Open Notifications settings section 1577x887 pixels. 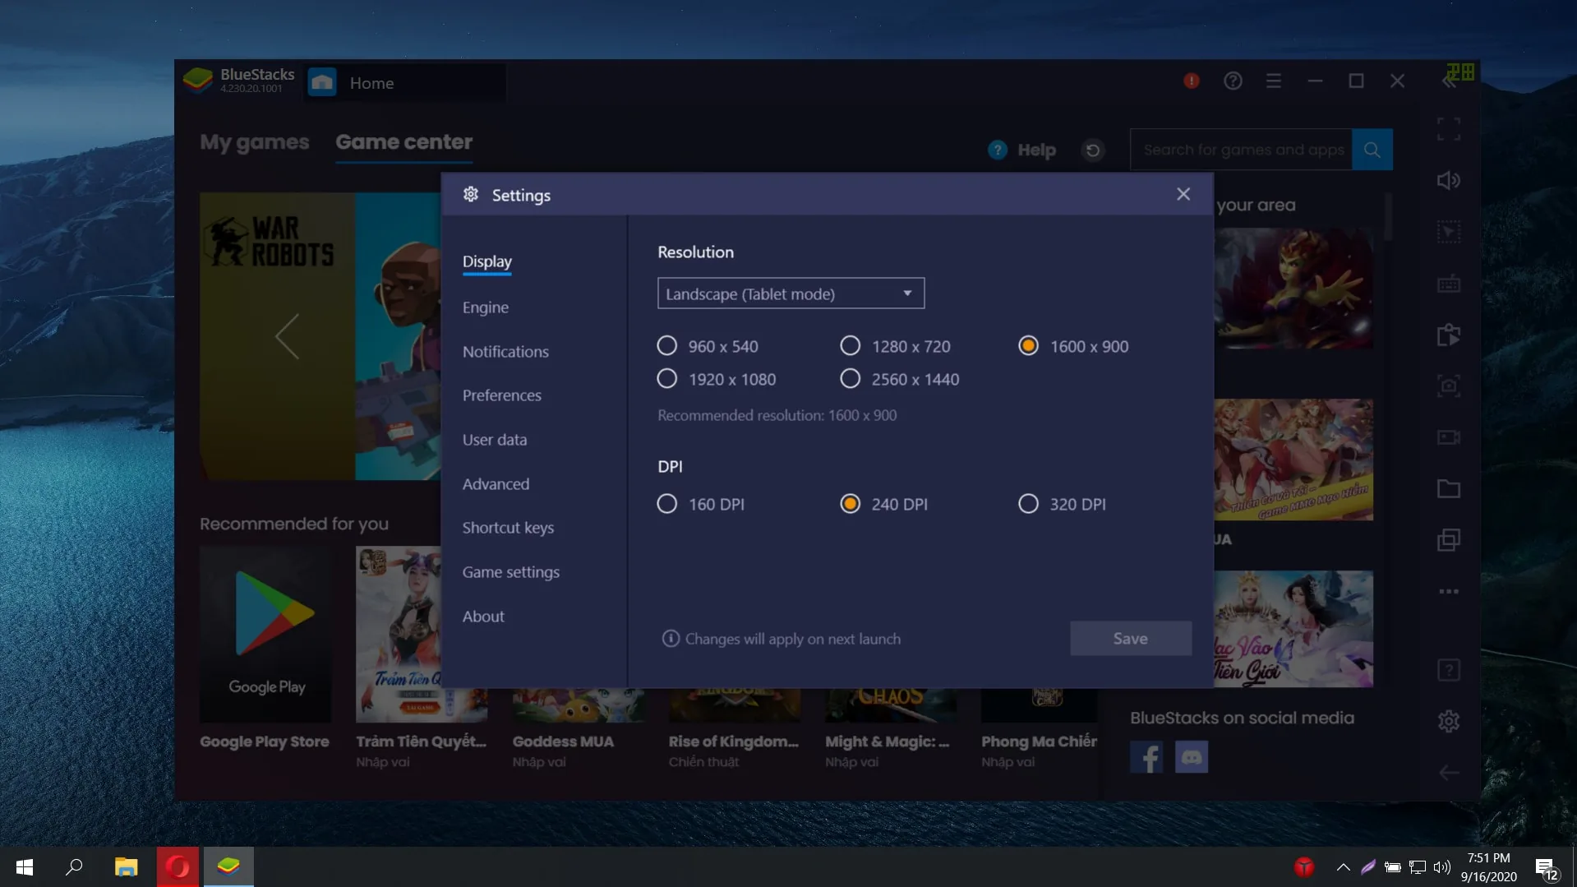tap(505, 352)
